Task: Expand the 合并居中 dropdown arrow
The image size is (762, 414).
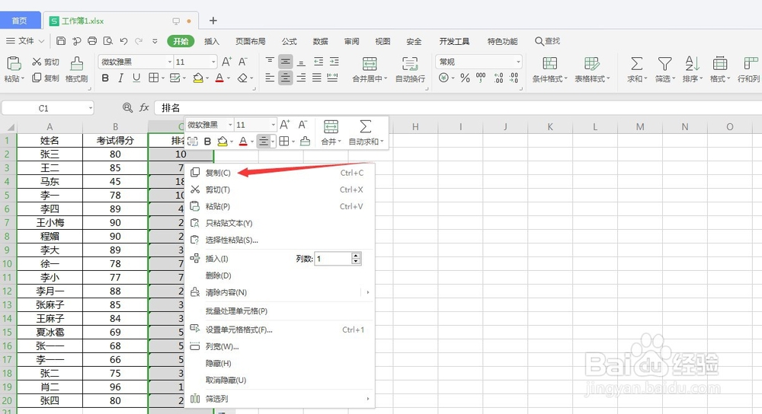Action: pos(386,78)
